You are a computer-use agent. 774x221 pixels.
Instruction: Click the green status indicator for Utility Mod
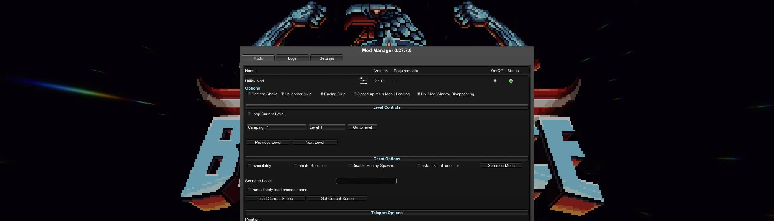pyautogui.click(x=511, y=81)
